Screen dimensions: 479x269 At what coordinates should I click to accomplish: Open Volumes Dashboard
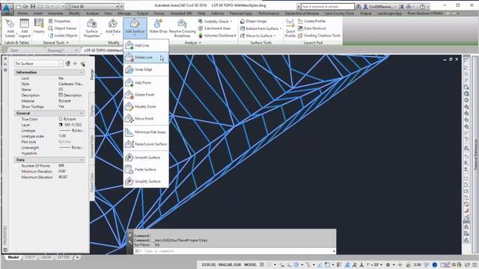coord(217,35)
